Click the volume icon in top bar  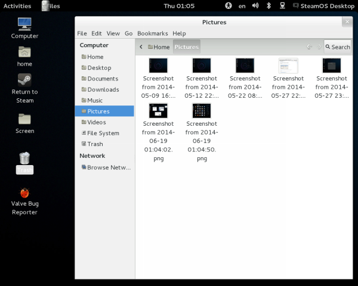pyautogui.click(x=255, y=6)
